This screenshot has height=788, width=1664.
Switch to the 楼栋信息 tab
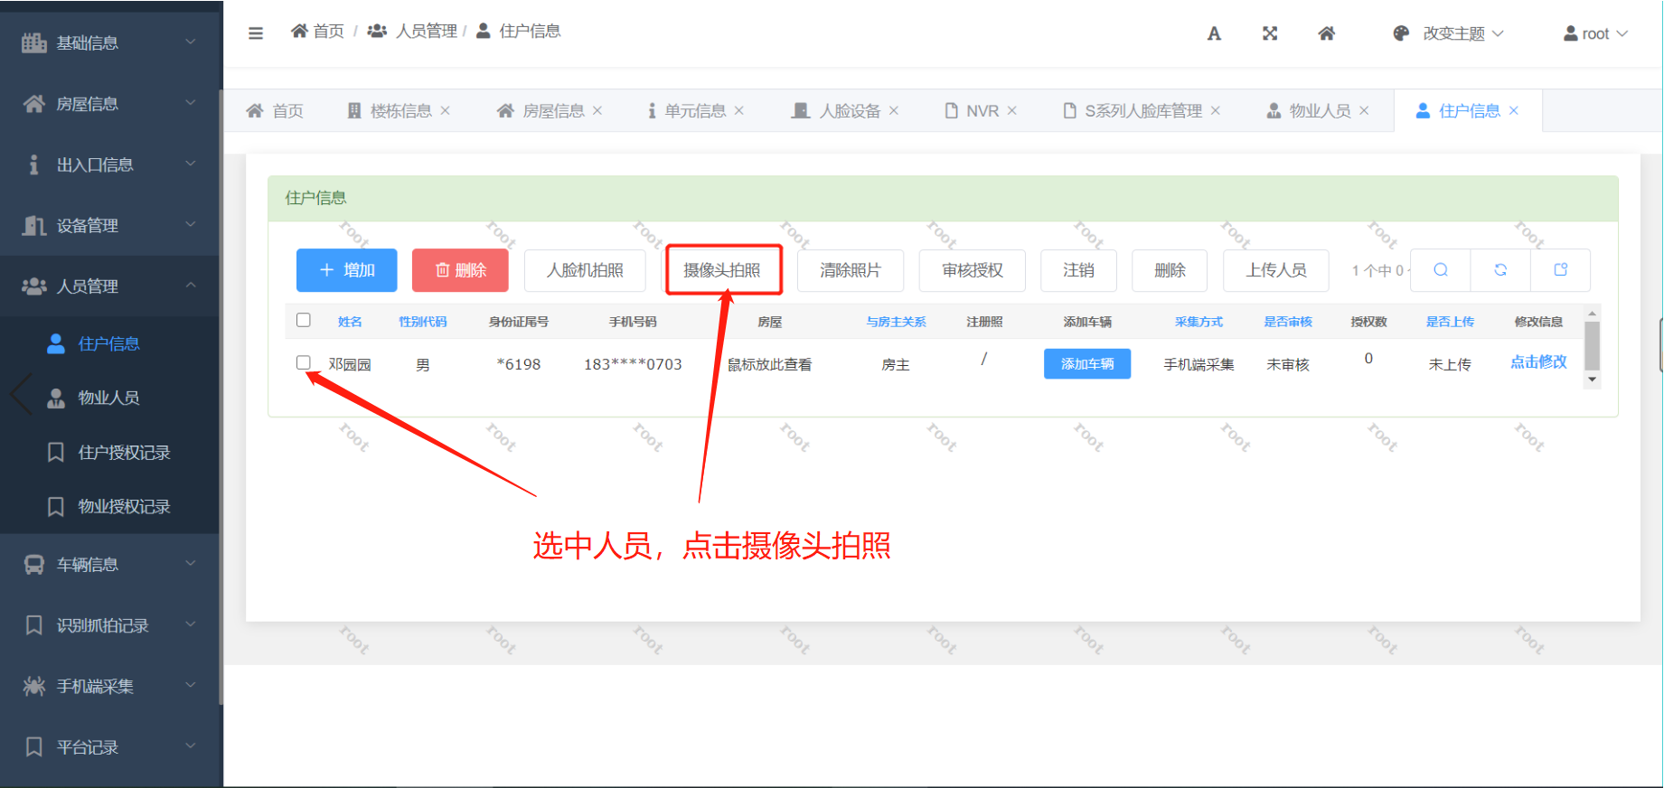coord(390,111)
